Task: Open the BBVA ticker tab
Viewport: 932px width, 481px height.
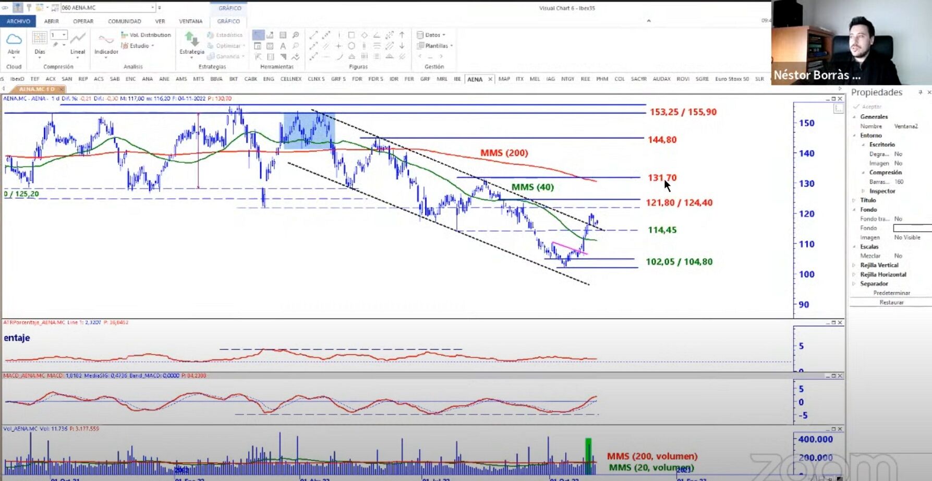Action: point(216,79)
